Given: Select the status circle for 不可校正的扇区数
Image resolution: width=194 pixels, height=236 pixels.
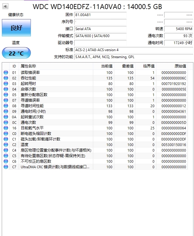Looking at the screenshot, I should coord(6,162).
